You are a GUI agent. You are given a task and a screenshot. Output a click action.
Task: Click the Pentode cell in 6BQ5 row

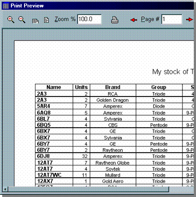pyautogui.click(x=159, y=125)
